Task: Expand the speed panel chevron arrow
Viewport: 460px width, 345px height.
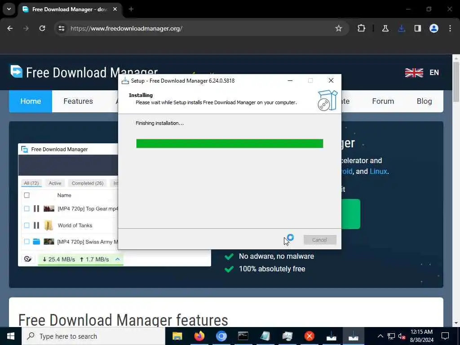Action: click(117, 259)
